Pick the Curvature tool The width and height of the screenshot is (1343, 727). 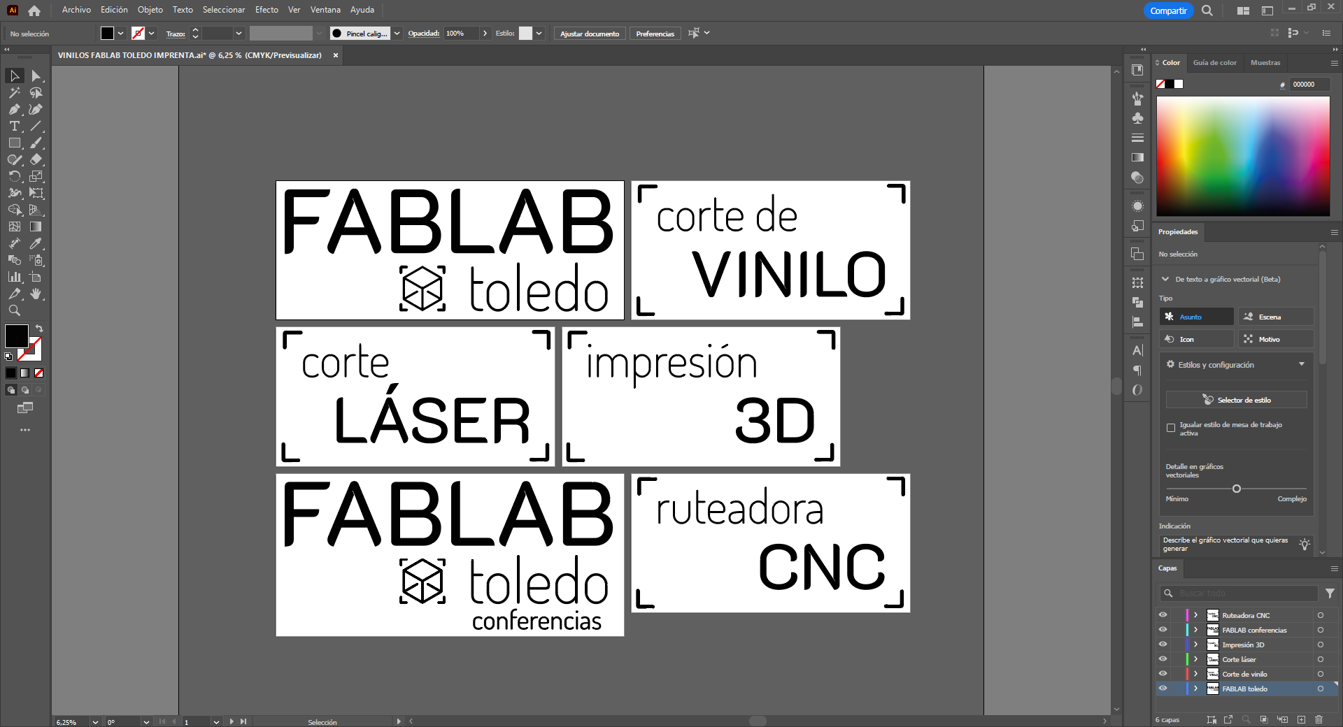(x=36, y=109)
